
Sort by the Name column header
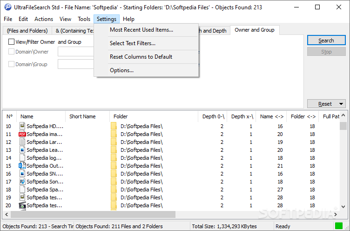[41, 116]
